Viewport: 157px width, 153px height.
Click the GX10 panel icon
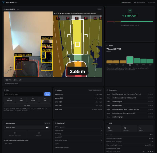[107, 123]
